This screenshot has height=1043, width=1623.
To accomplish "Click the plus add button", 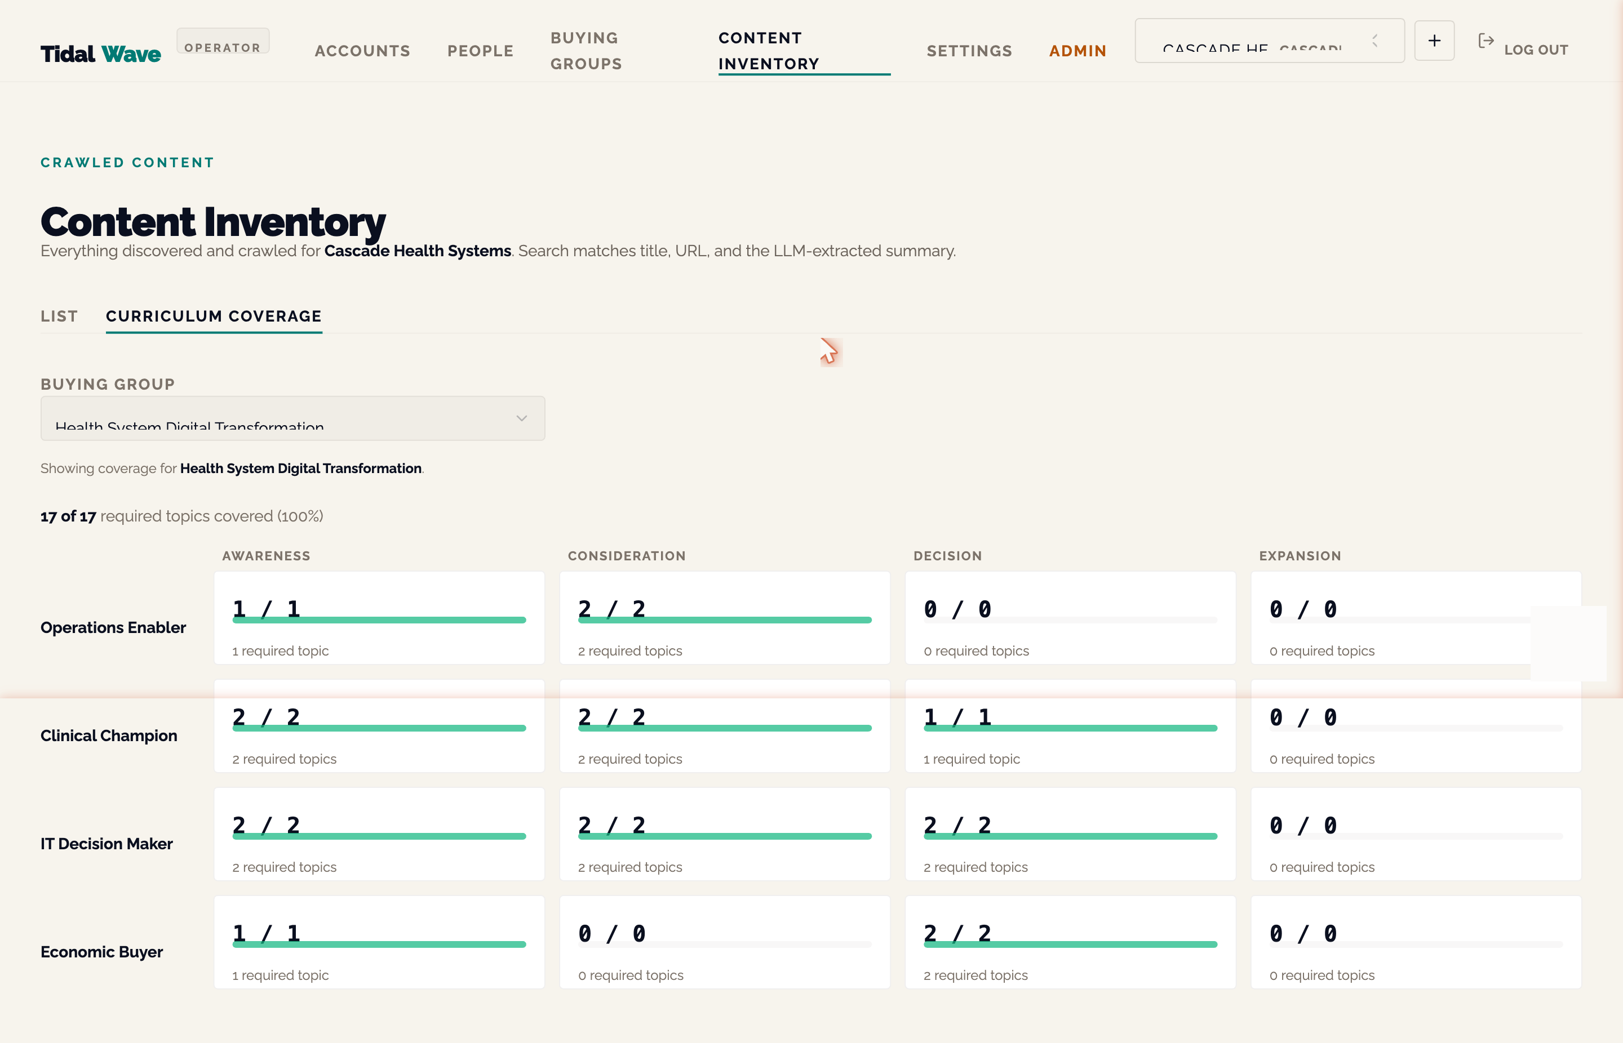I will coord(1434,41).
